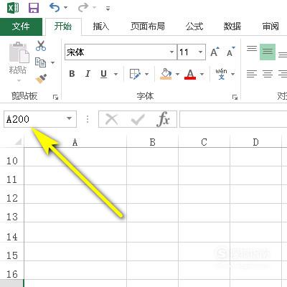Viewport: 287px width, 287px height.
Task: Open the Phonetic Guide dropdown arrow
Action: click(232, 74)
